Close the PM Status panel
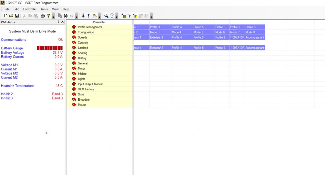 [x=63, y=22]
